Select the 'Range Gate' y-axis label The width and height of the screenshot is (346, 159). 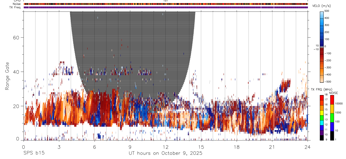(7, 76)
